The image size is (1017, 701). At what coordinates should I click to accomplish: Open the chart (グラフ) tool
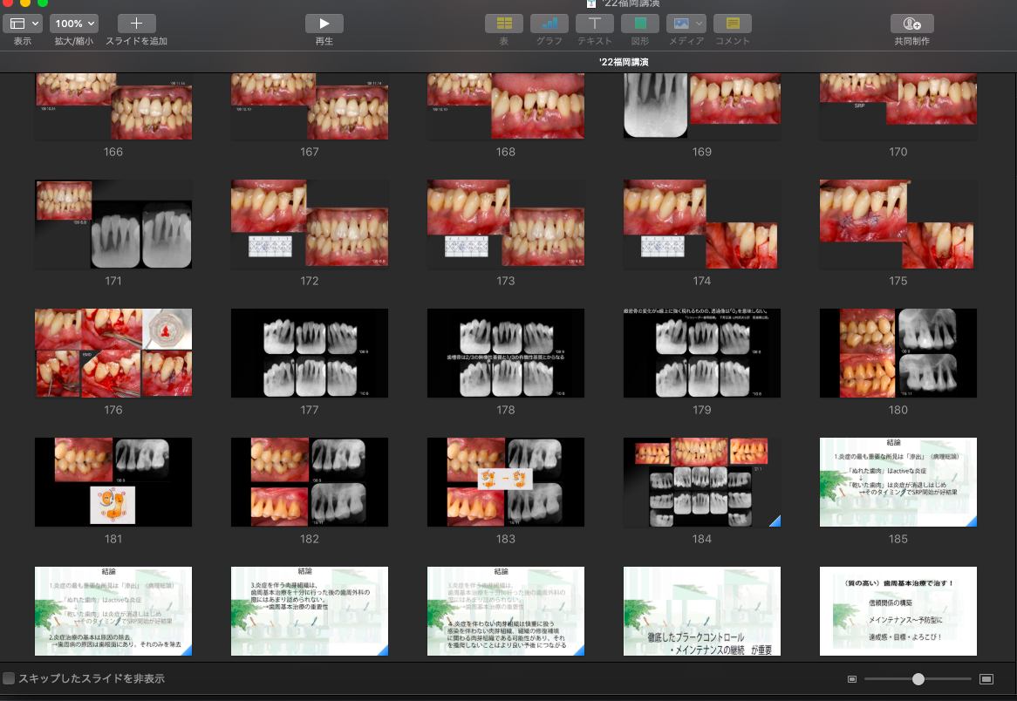(549, 24)
